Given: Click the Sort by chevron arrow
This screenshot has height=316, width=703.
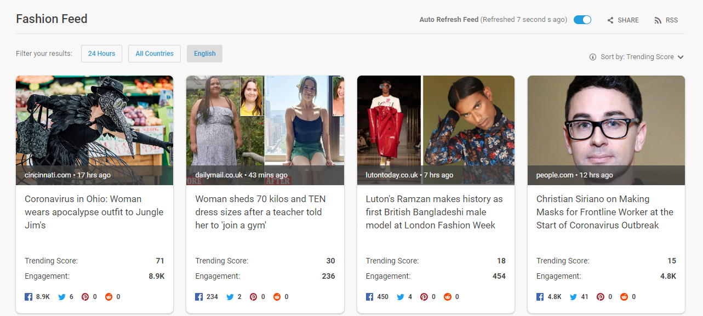Looking at the screenshot, I should pyautogui.click(x=681, y=57).
